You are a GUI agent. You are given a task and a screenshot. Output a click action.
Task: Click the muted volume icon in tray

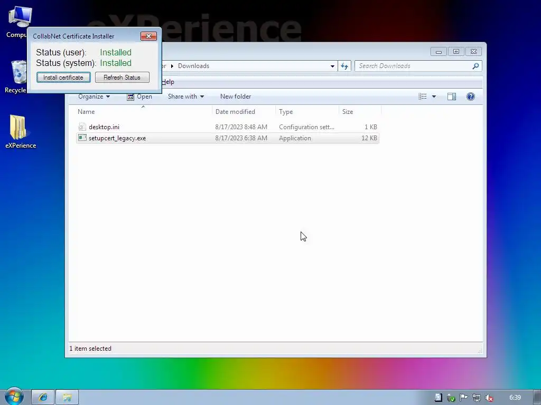point(489,398)
